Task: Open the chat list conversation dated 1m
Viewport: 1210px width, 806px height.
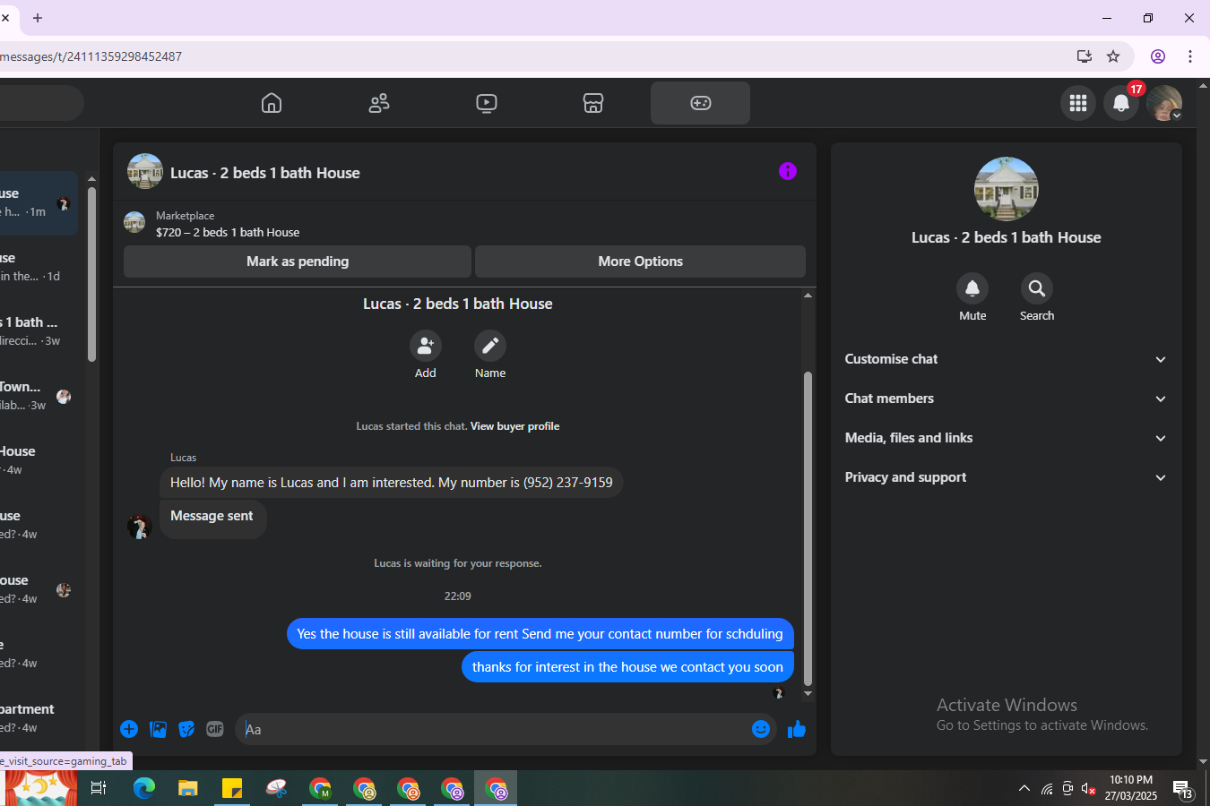Action: coord(39,203)
